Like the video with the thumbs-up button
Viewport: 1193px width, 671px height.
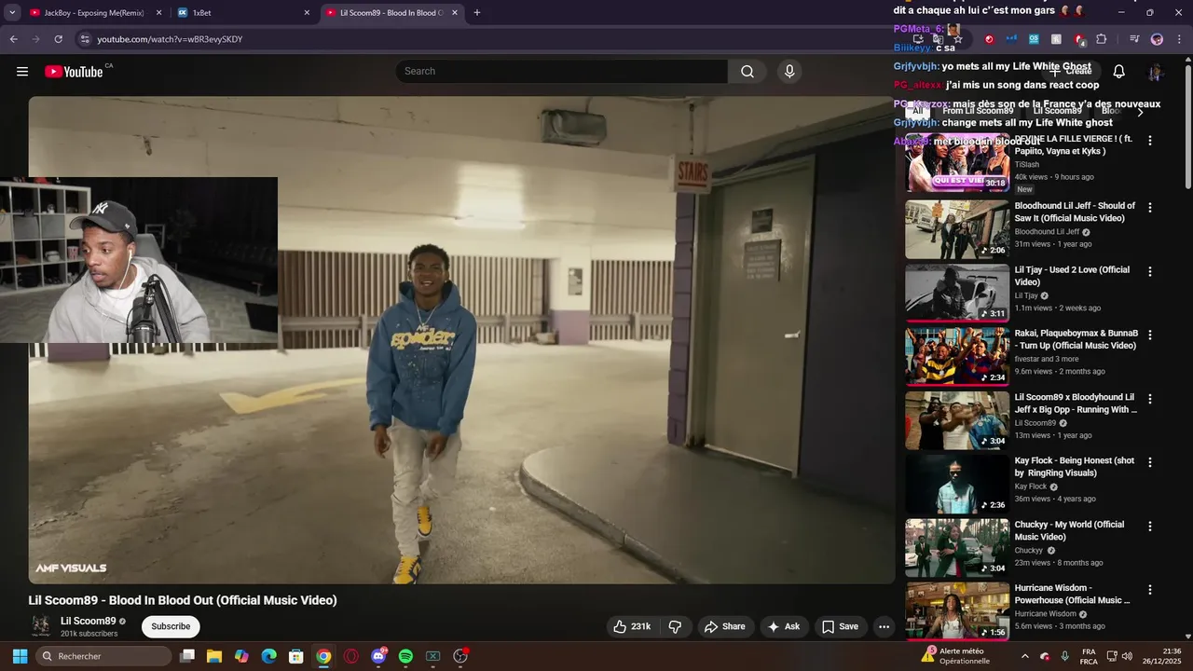click(631, 626)
